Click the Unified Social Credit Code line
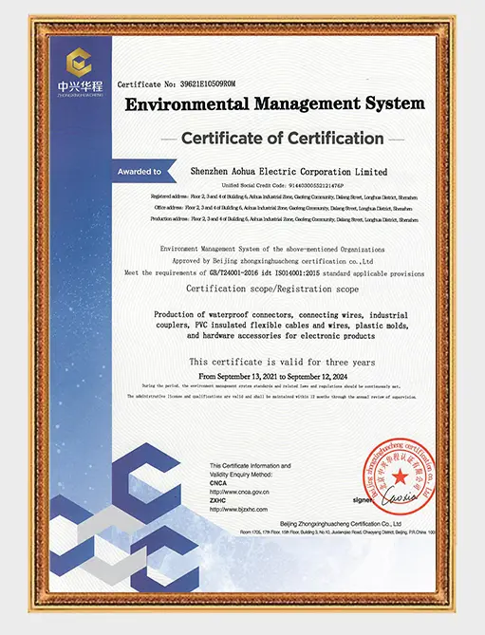 click(x=283, y=185)
